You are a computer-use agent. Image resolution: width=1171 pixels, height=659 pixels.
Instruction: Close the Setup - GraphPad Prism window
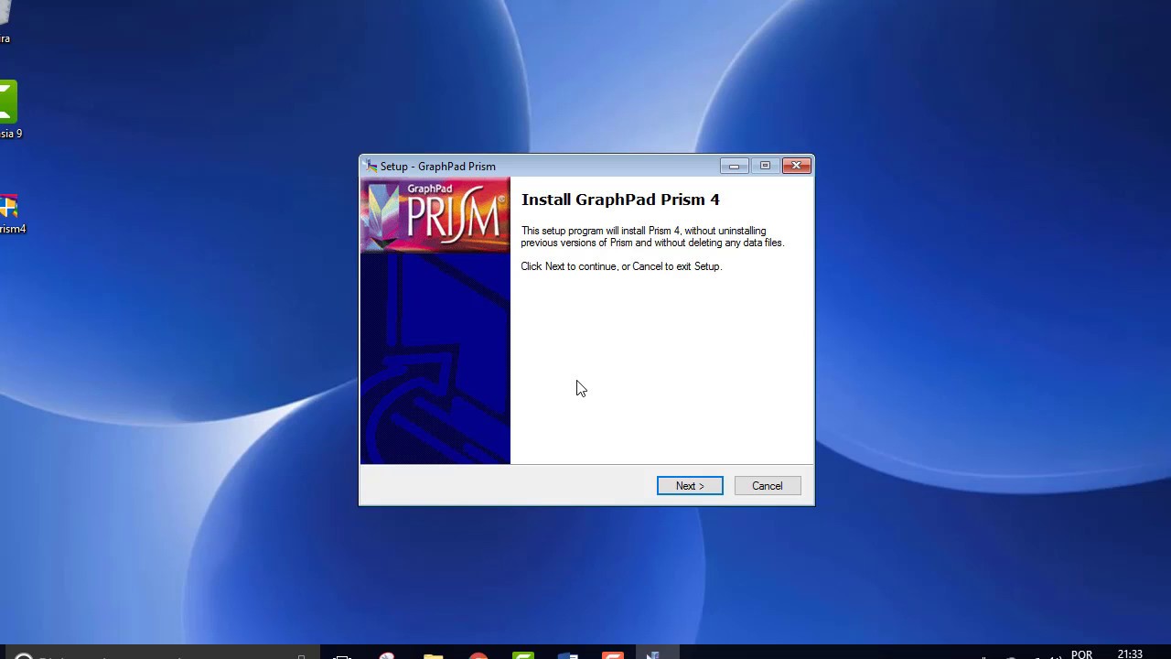(x=796, y=166)
